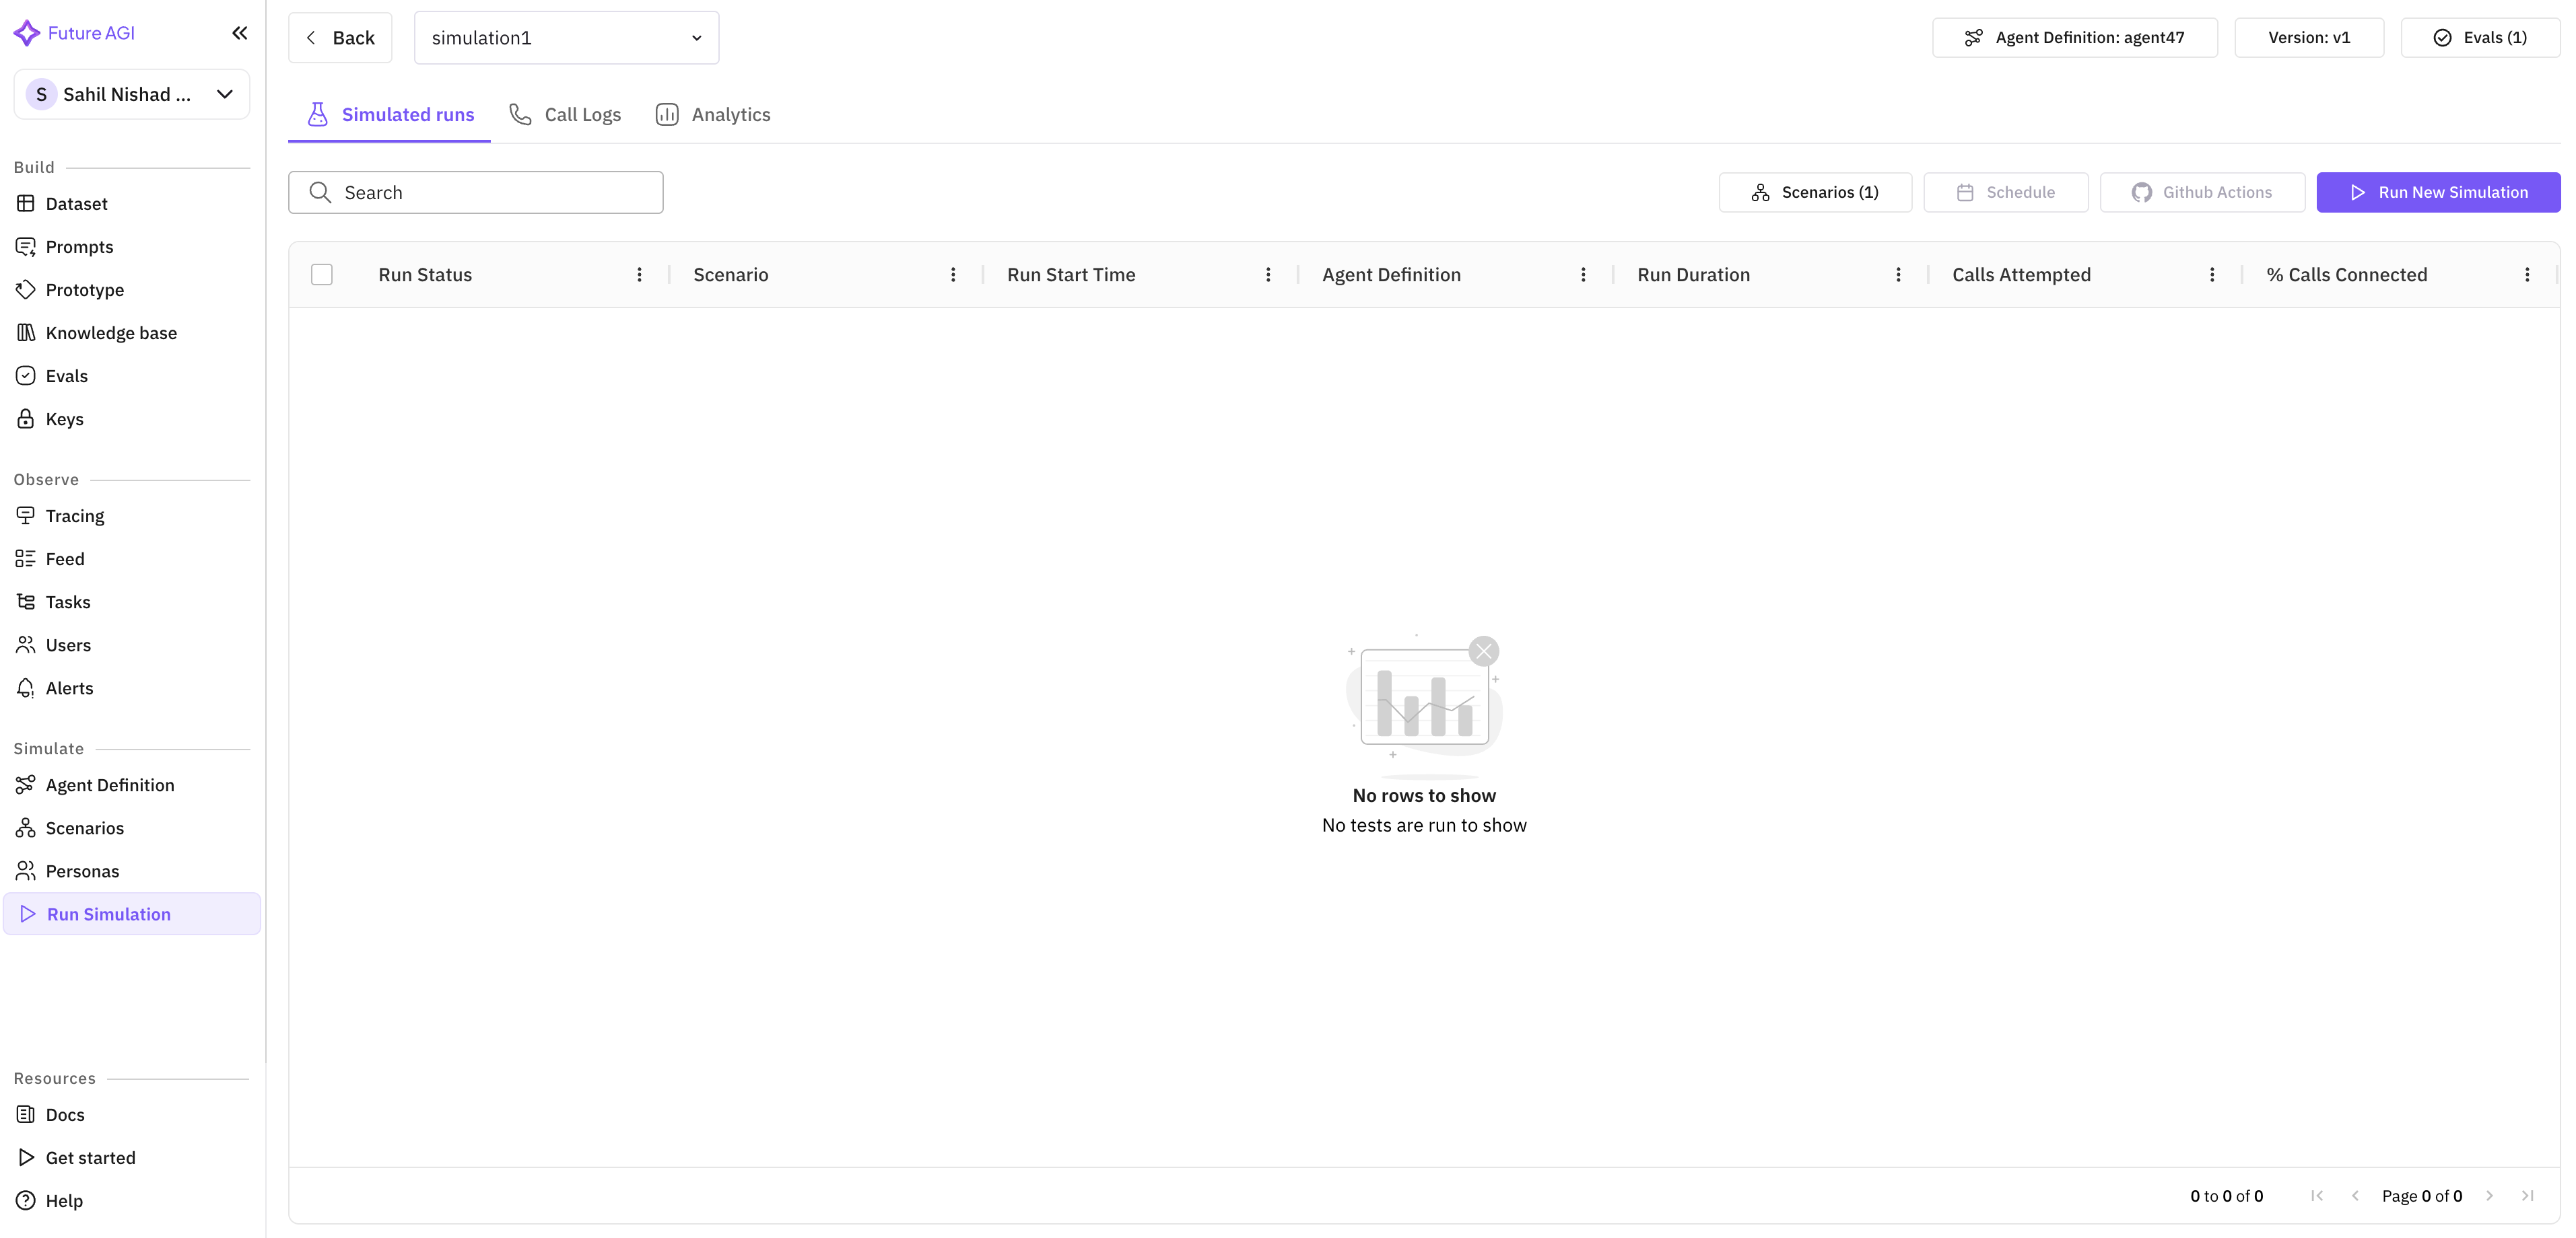The width and height of the screenshot is (2576, 1238).
Task: Click the Run New Simulation button
Action: 2438,192
